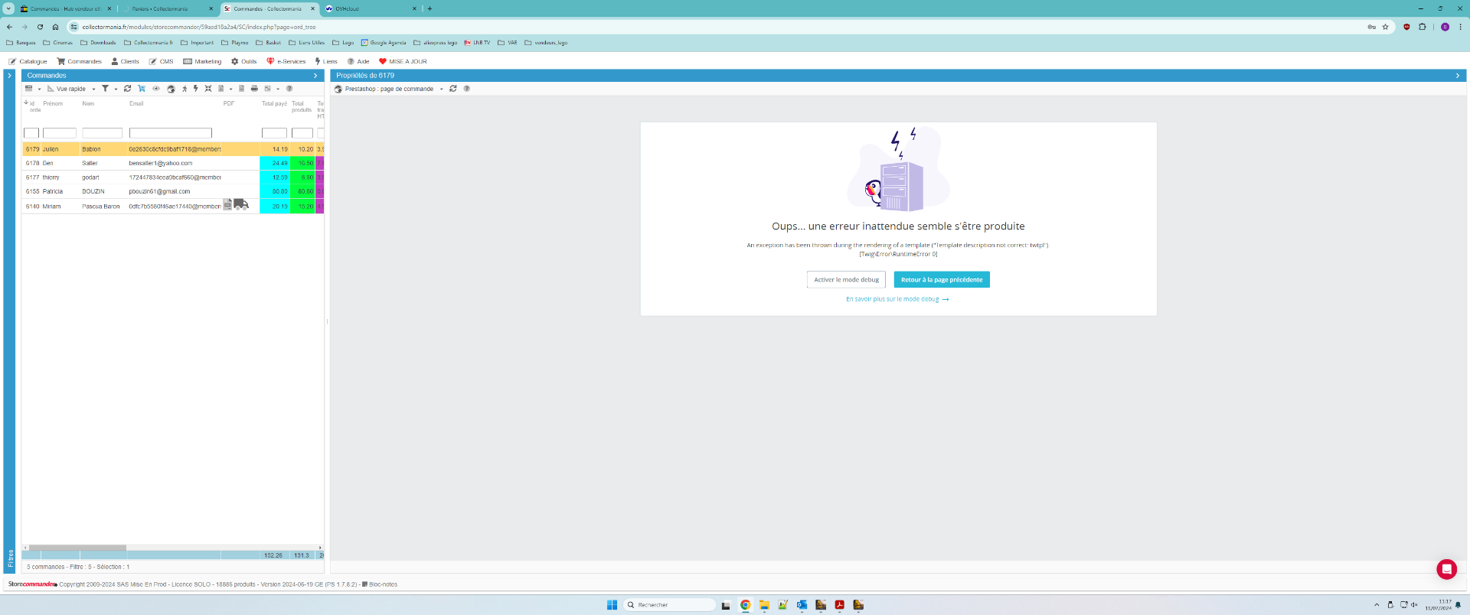Open the Commandes menu
The image size is (1470, 615).
79,61
